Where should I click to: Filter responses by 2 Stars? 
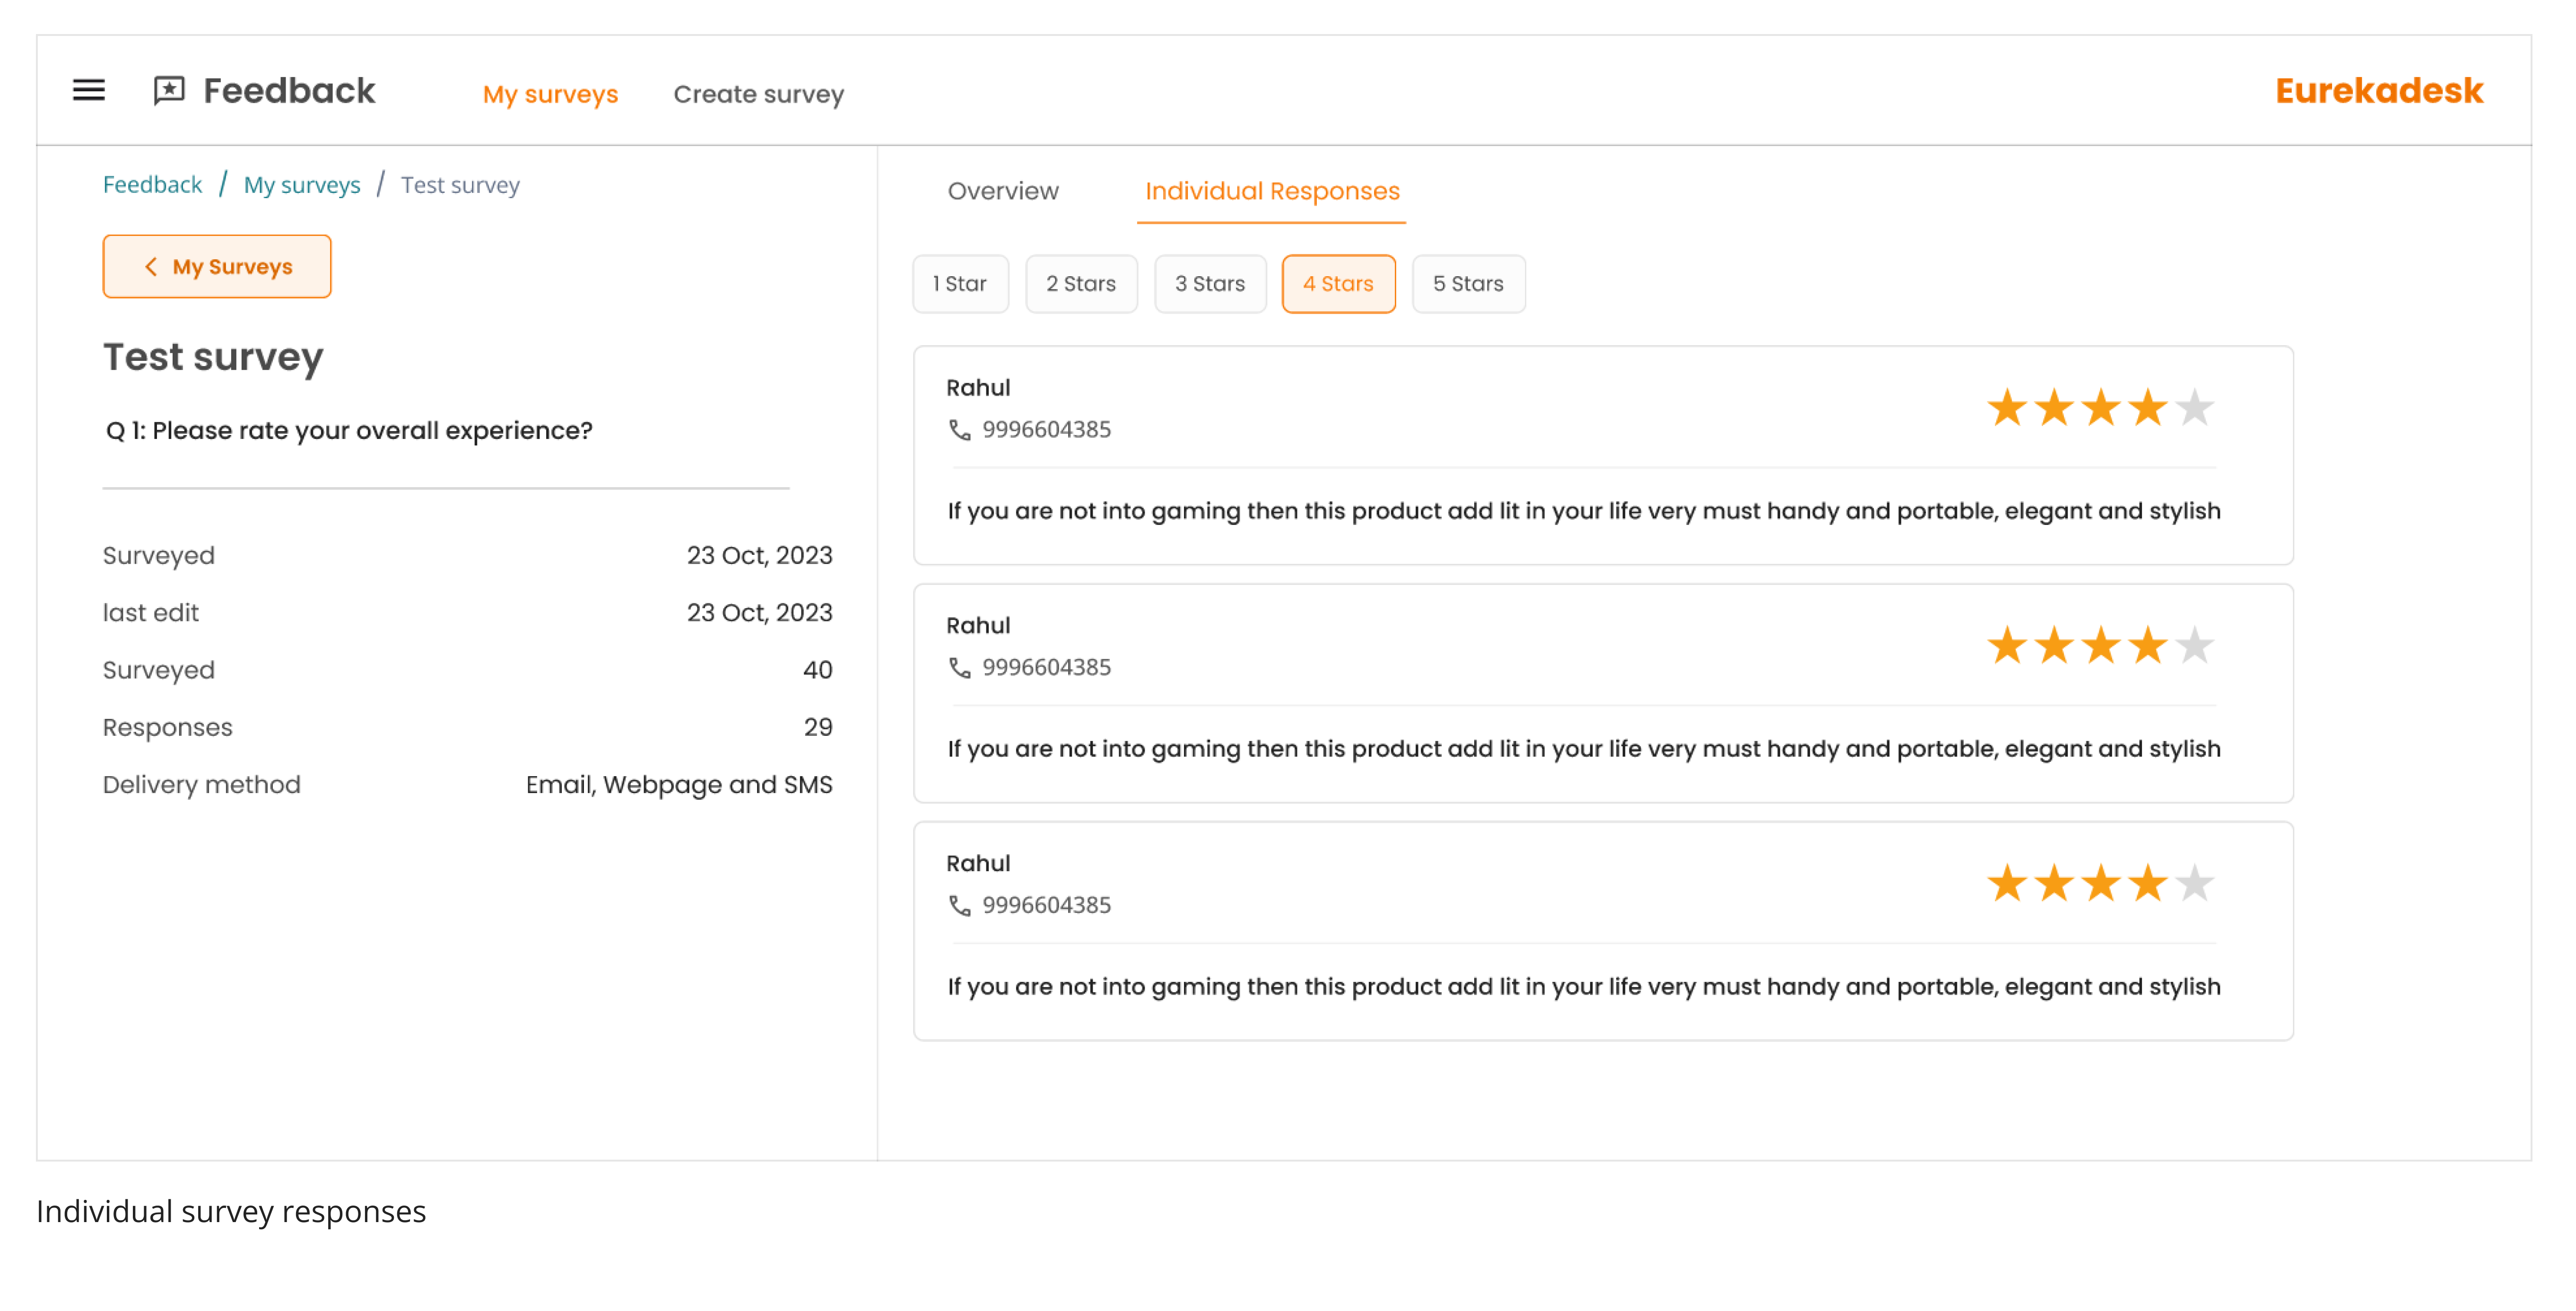[x=1081, y=284]
